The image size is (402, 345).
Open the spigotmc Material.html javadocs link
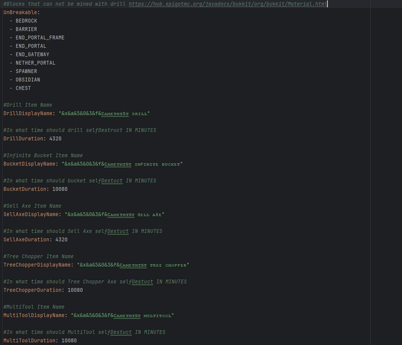click(x=227, y=4)
